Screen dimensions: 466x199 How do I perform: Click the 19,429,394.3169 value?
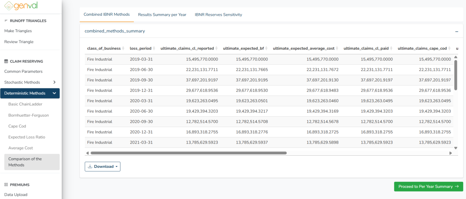pyautogui.click(x=323, y=111)
